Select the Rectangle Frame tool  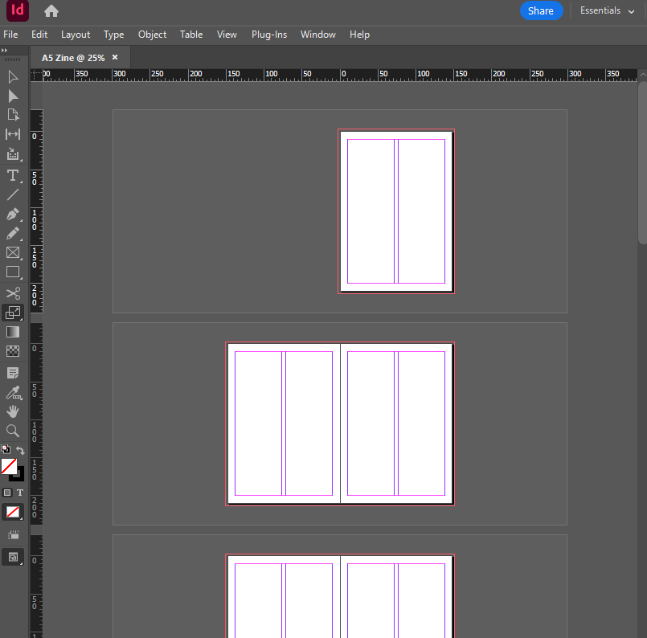click(x=13, y=253)
